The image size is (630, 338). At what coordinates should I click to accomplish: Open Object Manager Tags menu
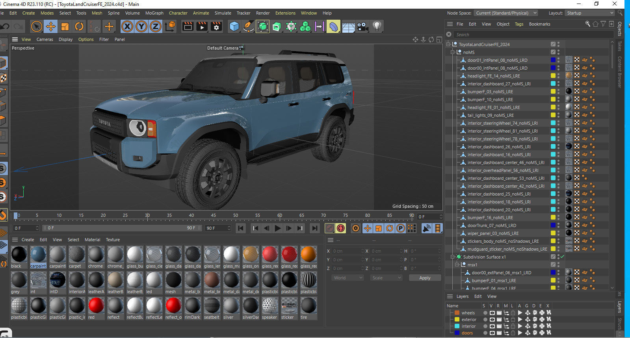click(519, 24)
